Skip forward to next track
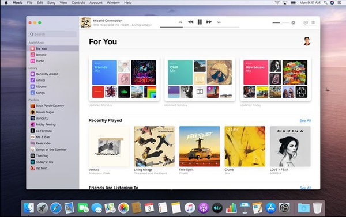The image size is (346, 217). 209,22
